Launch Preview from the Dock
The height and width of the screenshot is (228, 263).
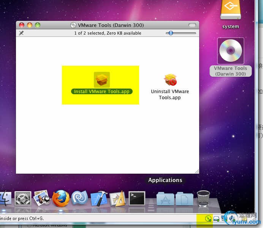pyautogui.click(x=41, y=198)
